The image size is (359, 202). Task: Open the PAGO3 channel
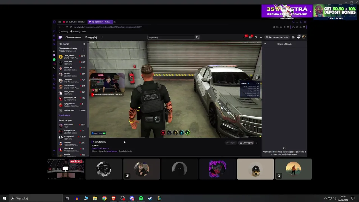click(72, 75)
